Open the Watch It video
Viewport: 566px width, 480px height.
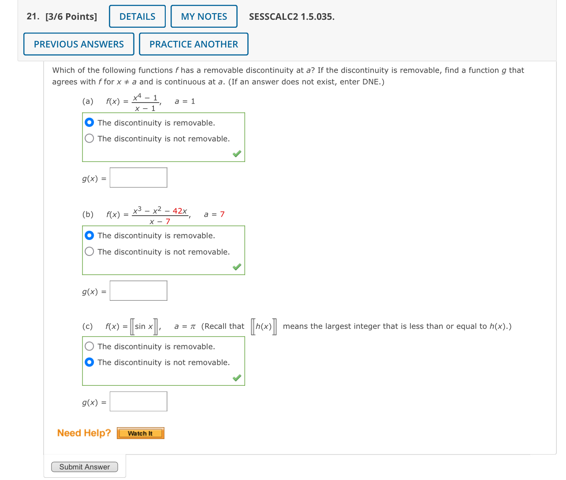pyautogui.click(x=140, y=433)
